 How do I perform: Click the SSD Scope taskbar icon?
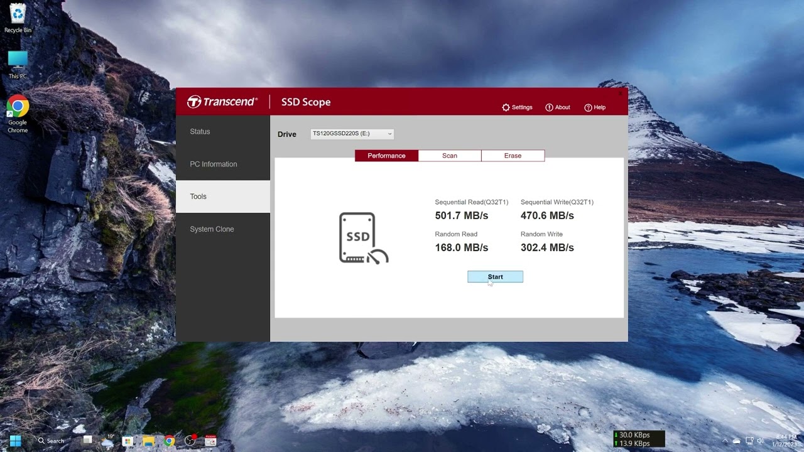(x=210, y=440)
